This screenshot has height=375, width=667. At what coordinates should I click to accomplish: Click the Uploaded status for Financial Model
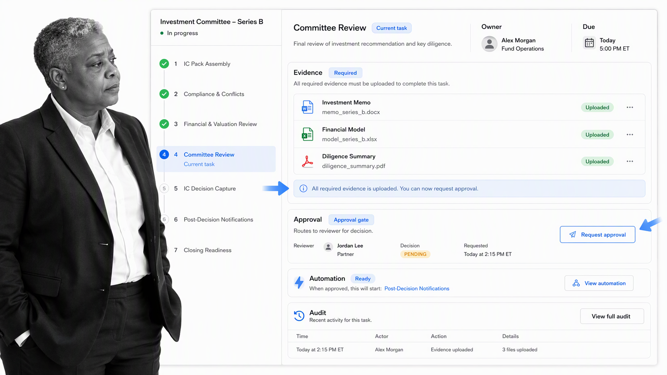click(x=597, y=135)
